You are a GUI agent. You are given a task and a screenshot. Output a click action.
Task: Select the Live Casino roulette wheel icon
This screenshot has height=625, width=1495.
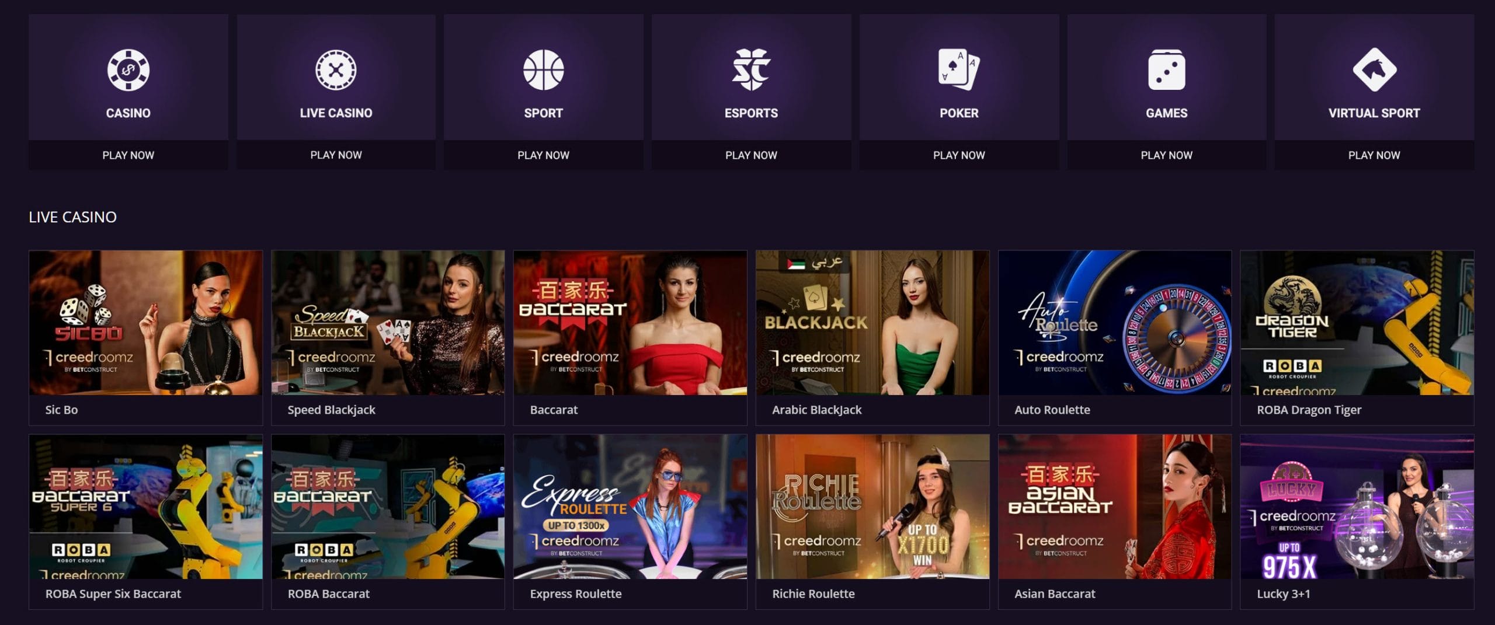click(x=336, y=70)
